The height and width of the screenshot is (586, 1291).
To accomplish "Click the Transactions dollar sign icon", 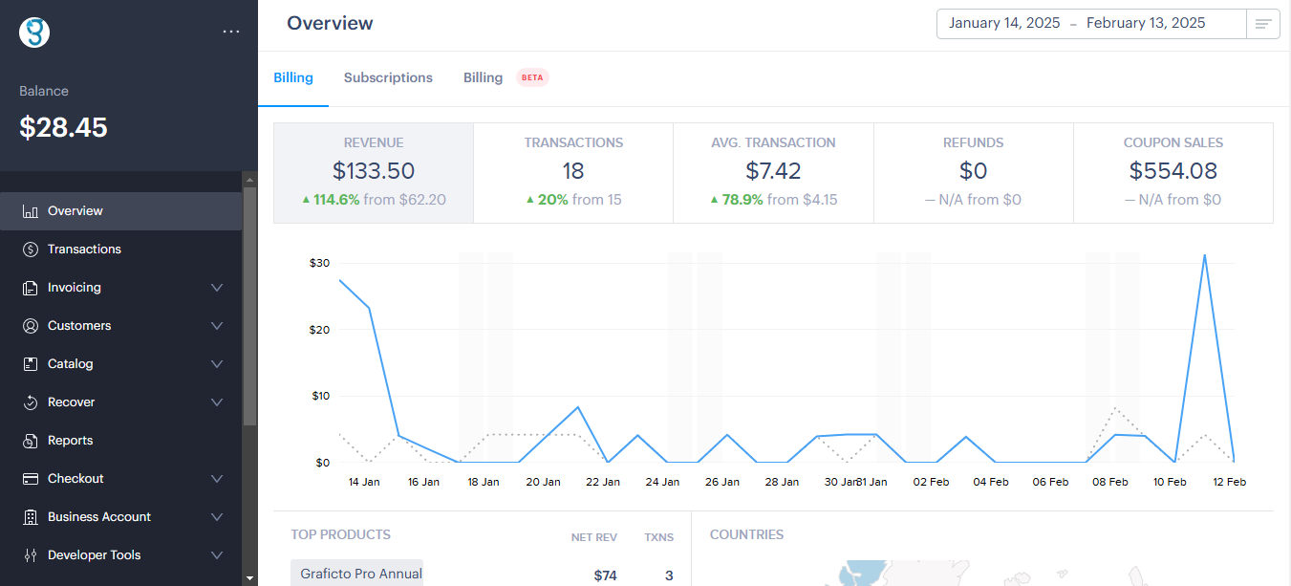I will 30,250.
